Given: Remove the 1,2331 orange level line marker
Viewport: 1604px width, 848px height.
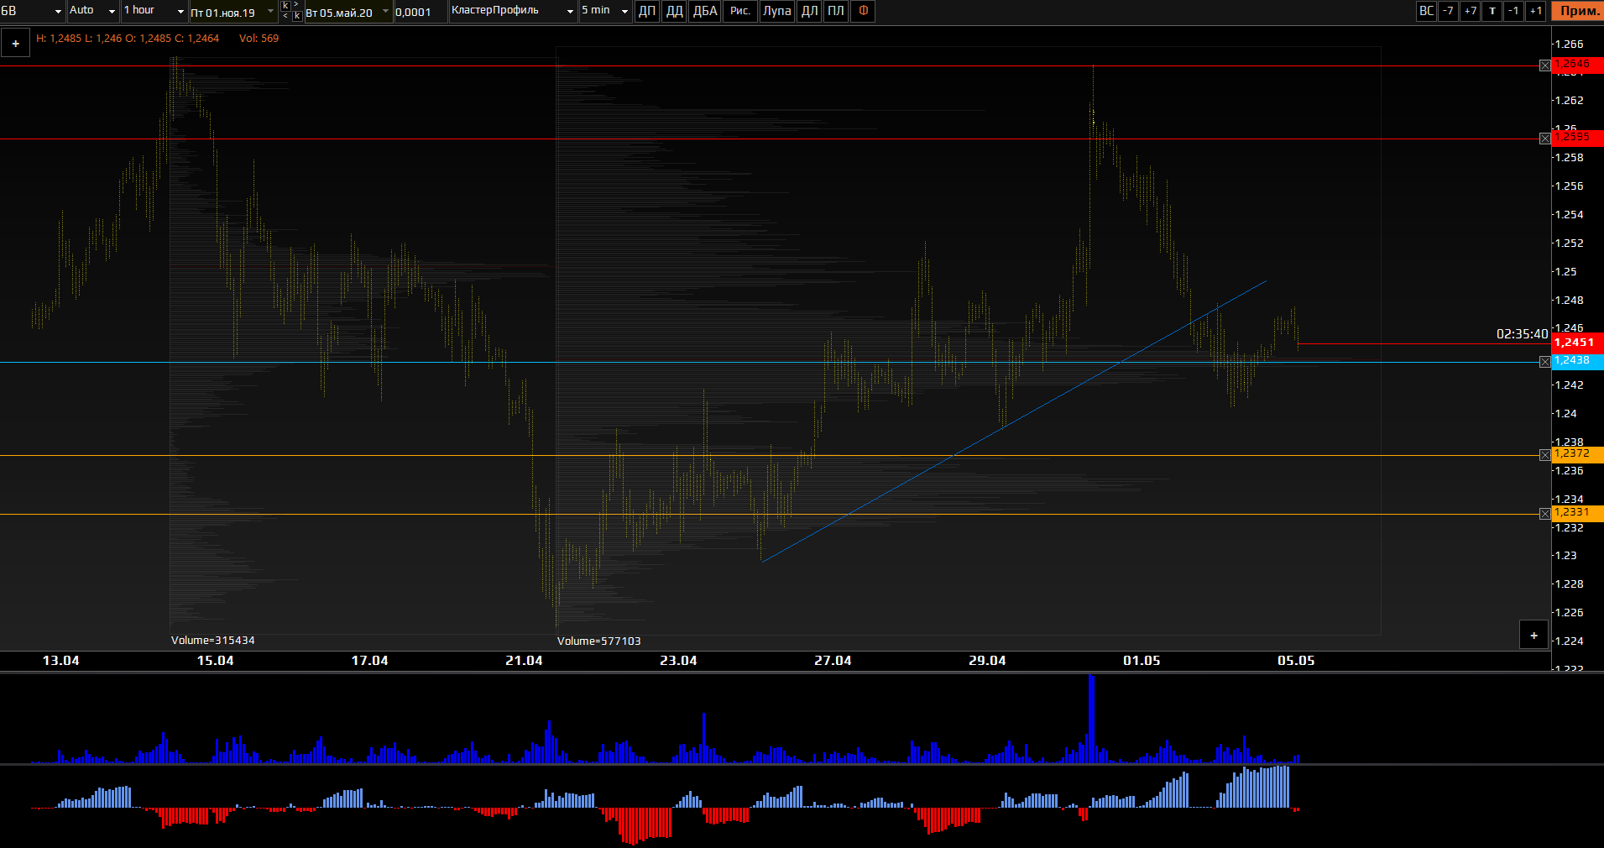Looking at the screenshot, I should tap(1545, 514).
